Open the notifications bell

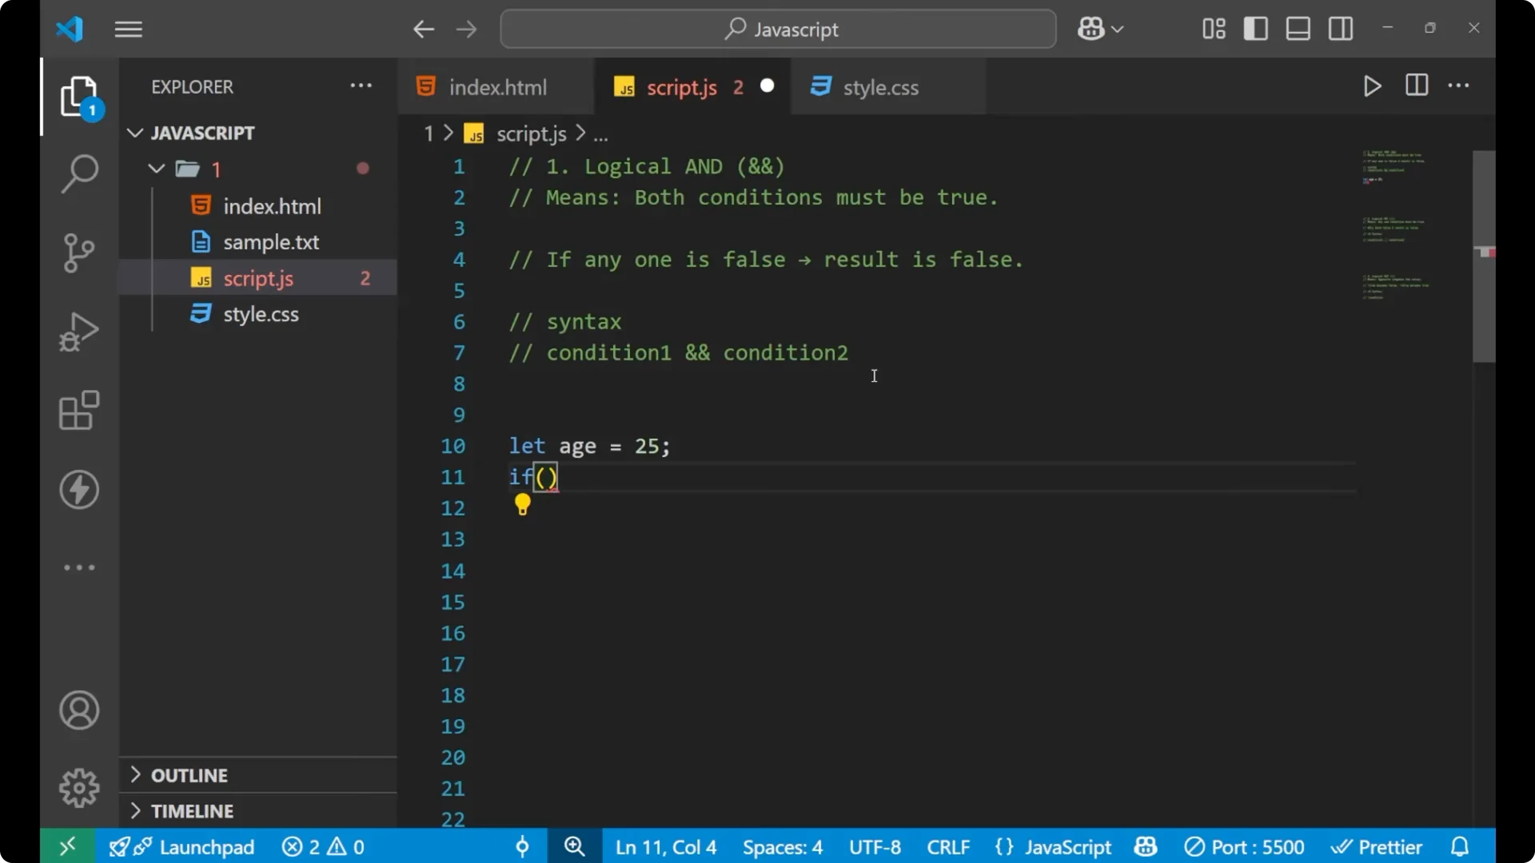click(1461, 846)
